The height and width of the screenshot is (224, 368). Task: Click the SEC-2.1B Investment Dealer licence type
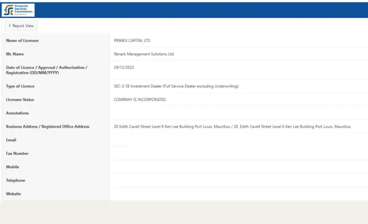point(176,86)
